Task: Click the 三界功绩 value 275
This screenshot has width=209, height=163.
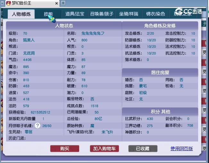Action: click(x=150, y=126)
